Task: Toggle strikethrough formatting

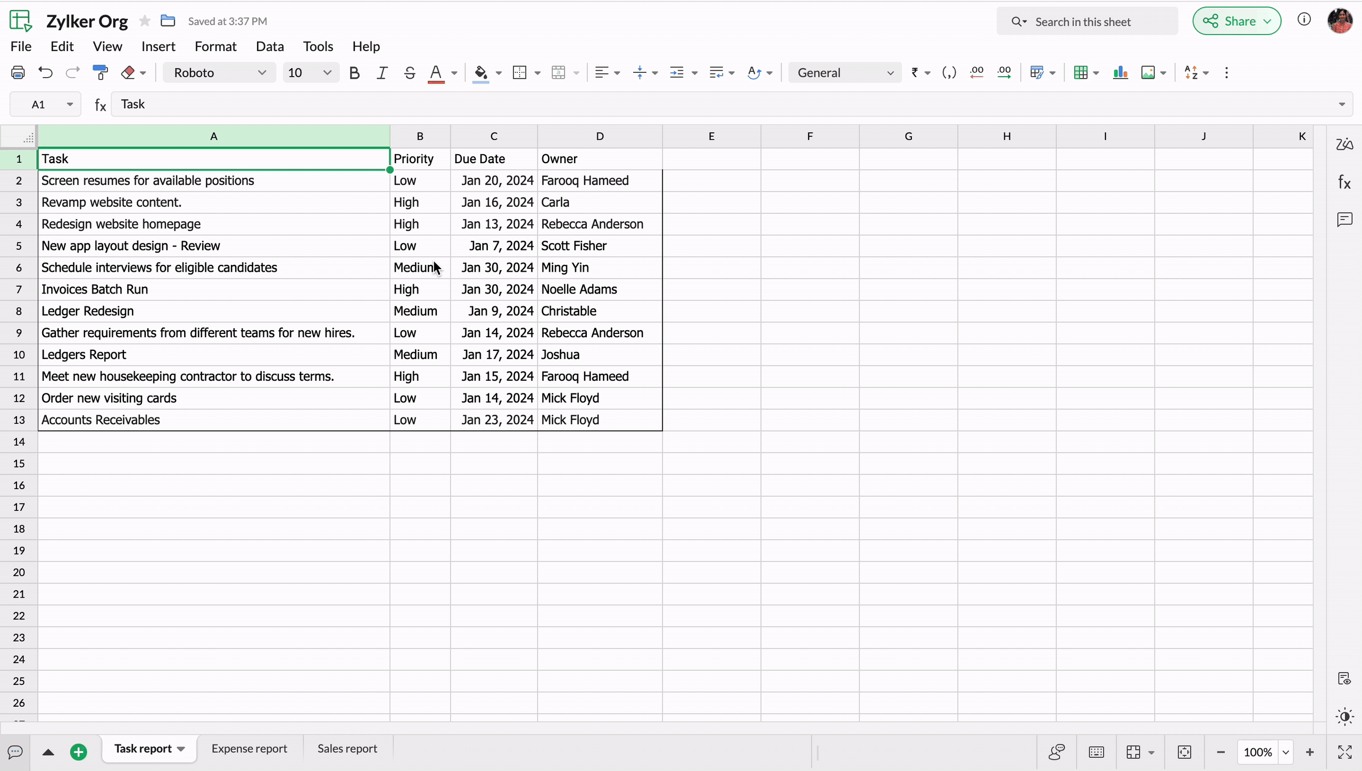Action: tap(409, 72)
